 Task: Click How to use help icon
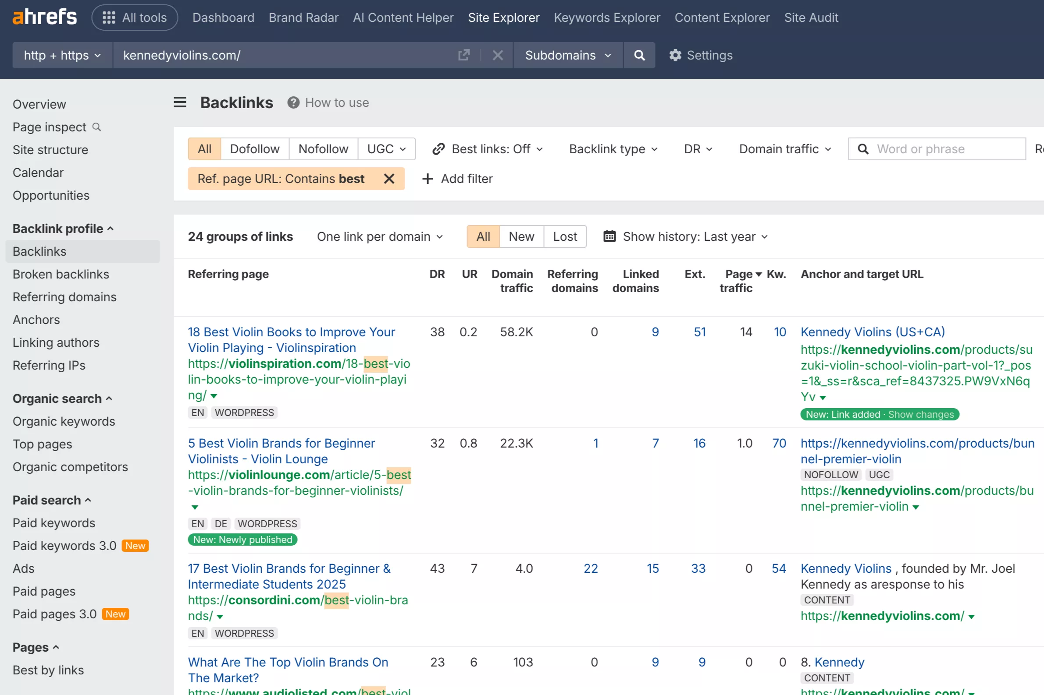pos(293,102)
